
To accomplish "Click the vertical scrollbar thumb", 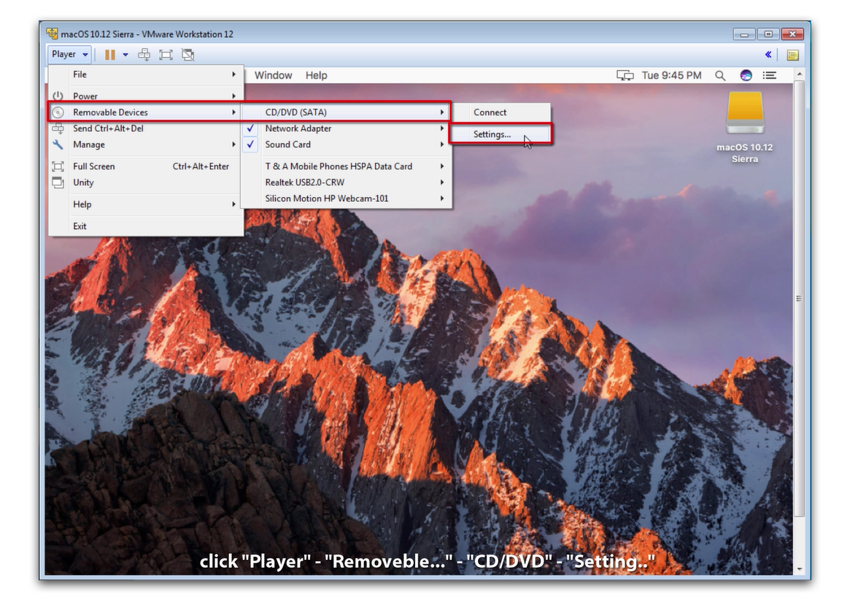I will click(x=798, y=299).
